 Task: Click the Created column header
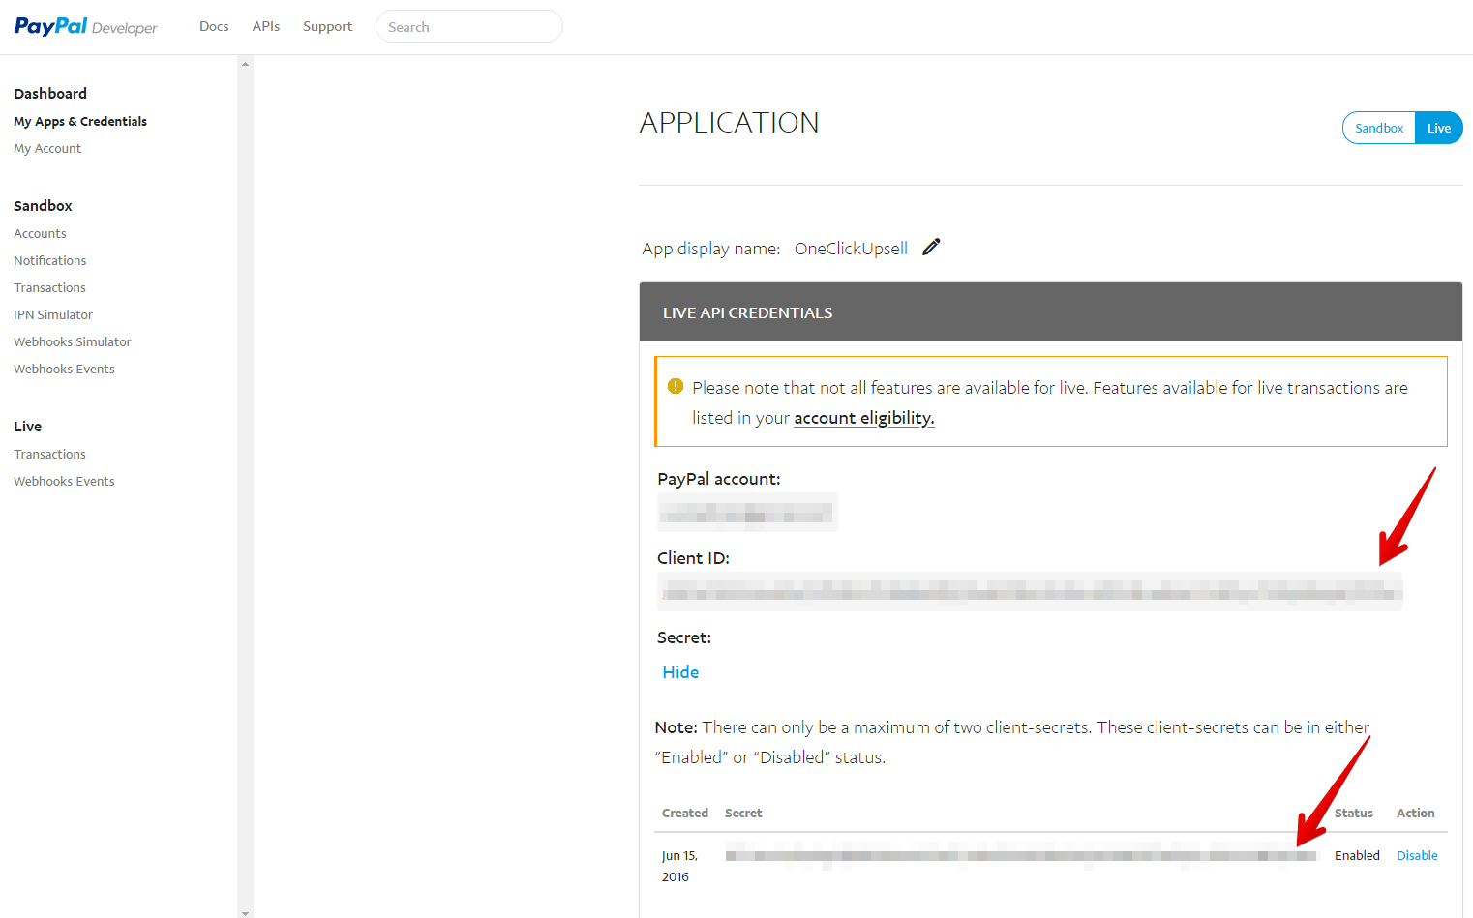tap(685, 813)
